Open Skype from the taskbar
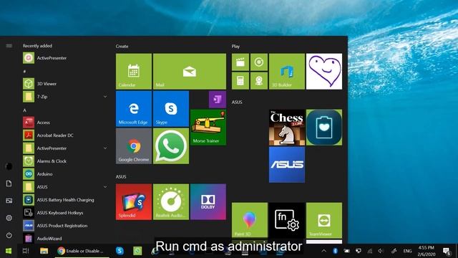The height and width of the screenshot is (258, 458). tap(120, 251)
